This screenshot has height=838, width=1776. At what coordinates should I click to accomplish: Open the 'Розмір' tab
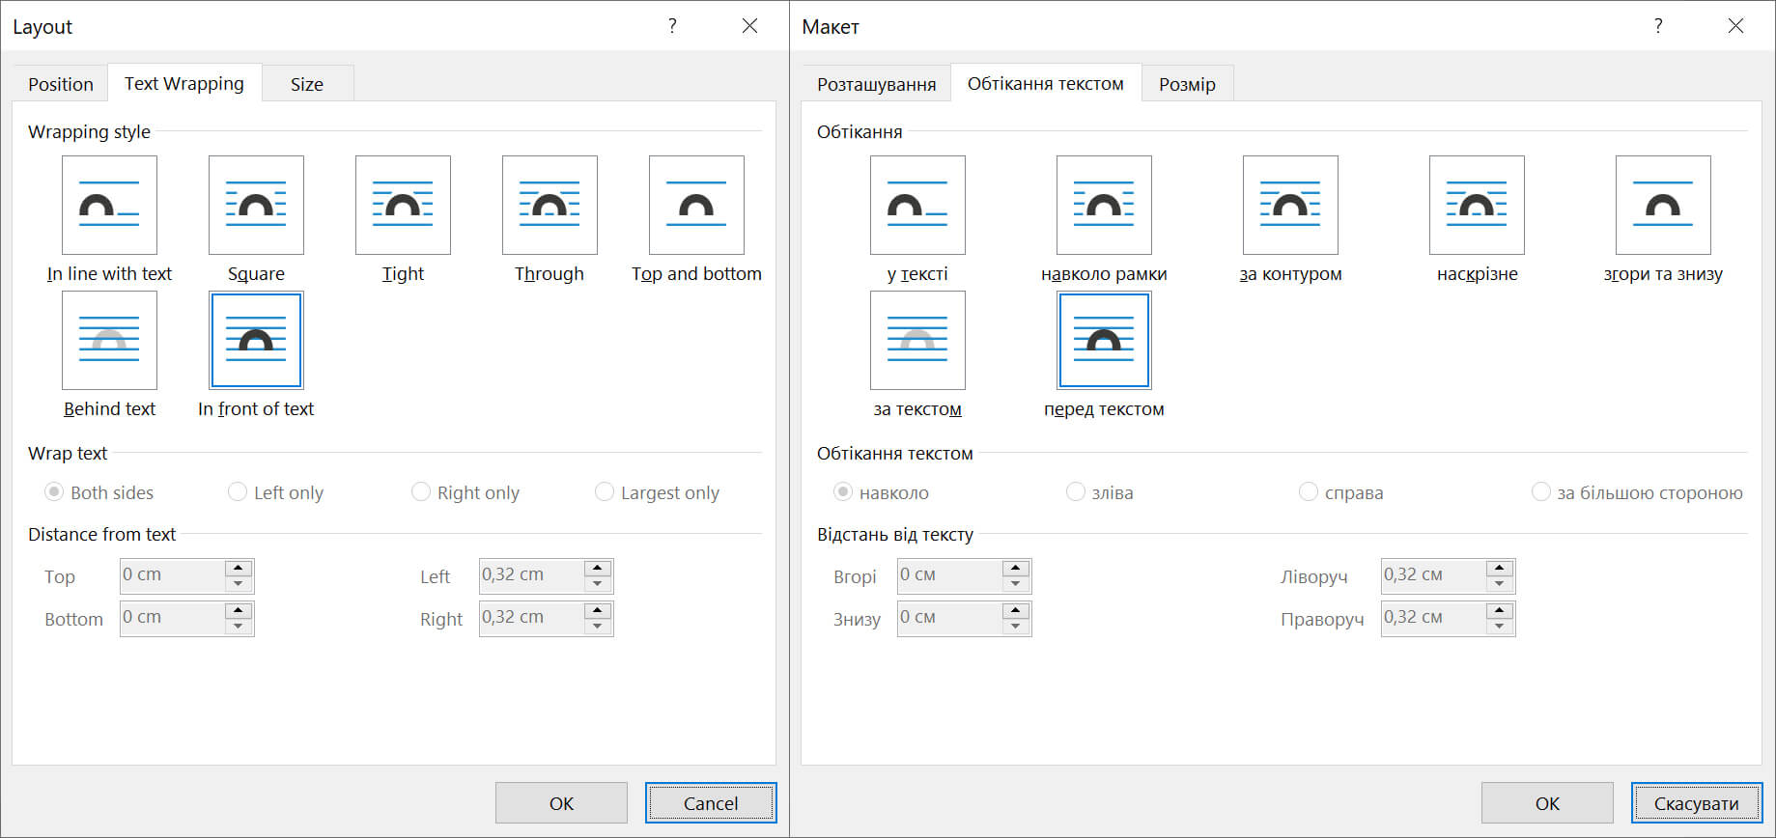pos(1187,84)
